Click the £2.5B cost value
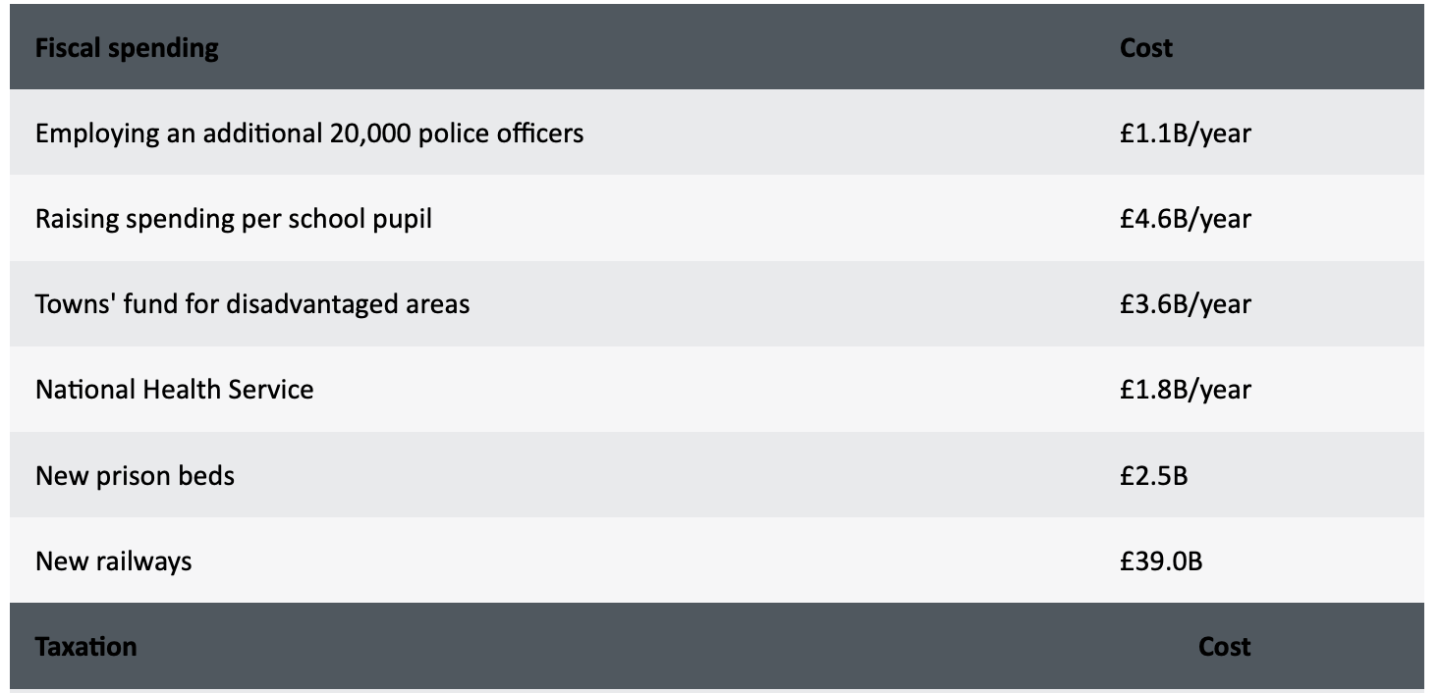Screen dimensions: 1440x693 coord(1153,476)
